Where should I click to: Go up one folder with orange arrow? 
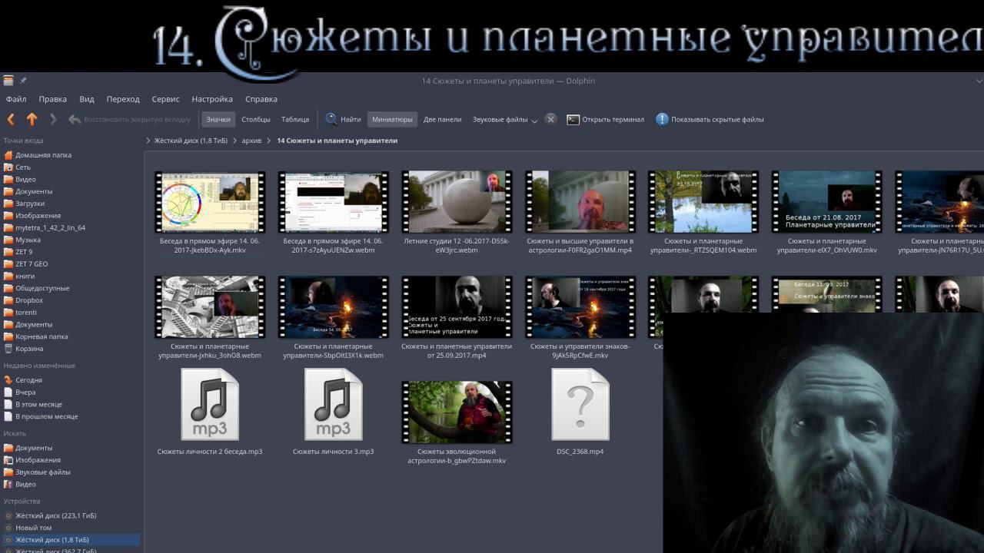pyautogui.click(x=32, y=119)
